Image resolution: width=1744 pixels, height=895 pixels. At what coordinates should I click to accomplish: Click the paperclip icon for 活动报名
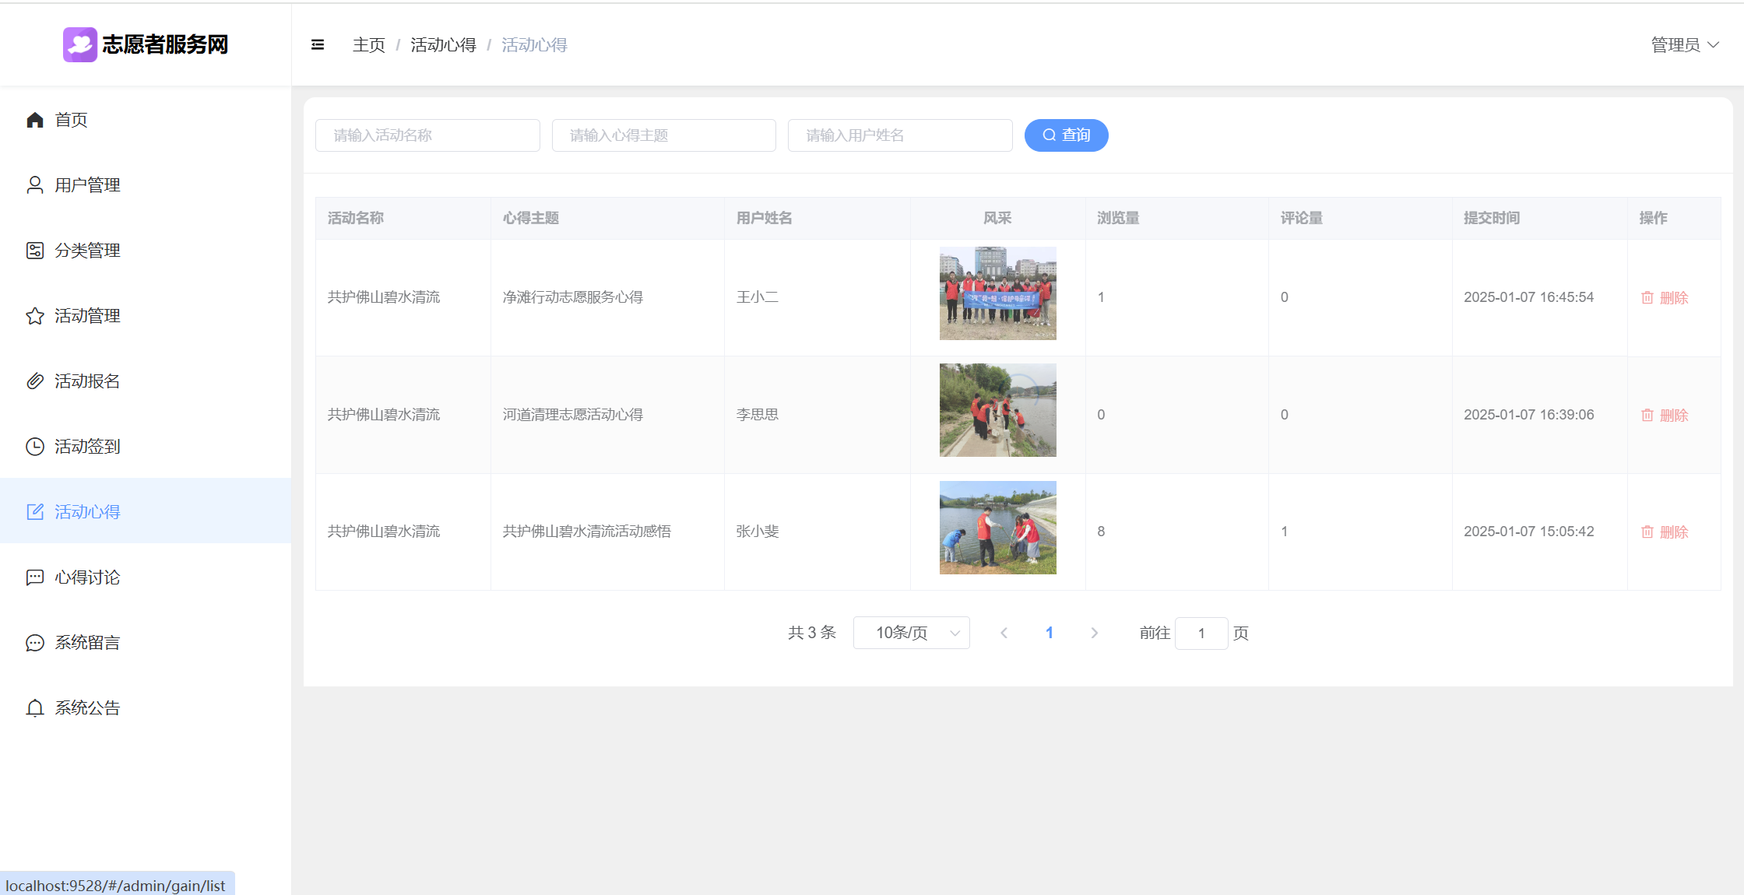click(x=35, y=381)
